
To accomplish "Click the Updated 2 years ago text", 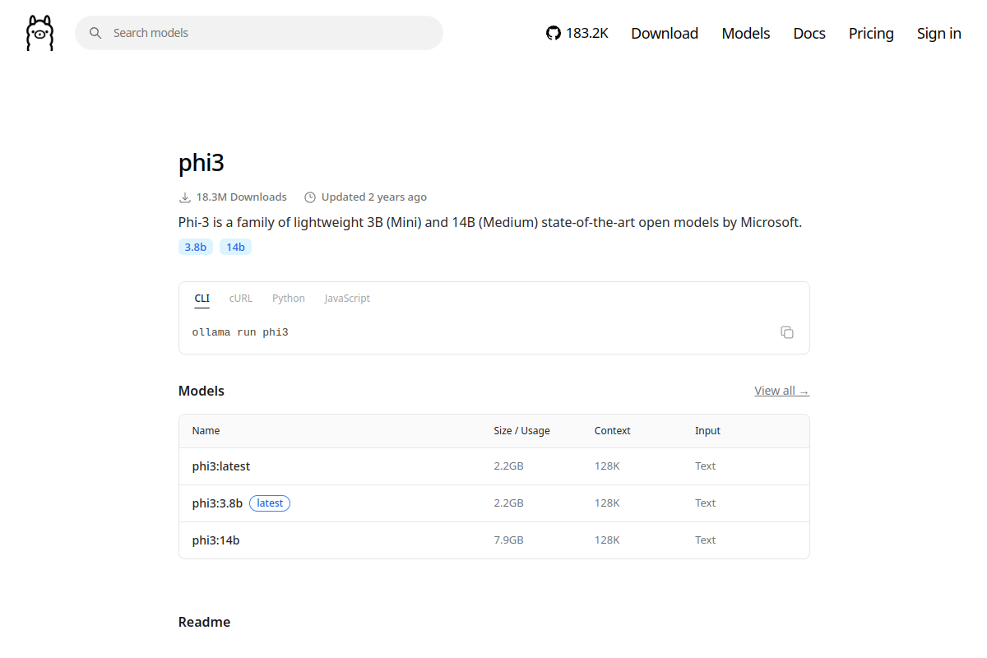I will click(x=374, y=197).
